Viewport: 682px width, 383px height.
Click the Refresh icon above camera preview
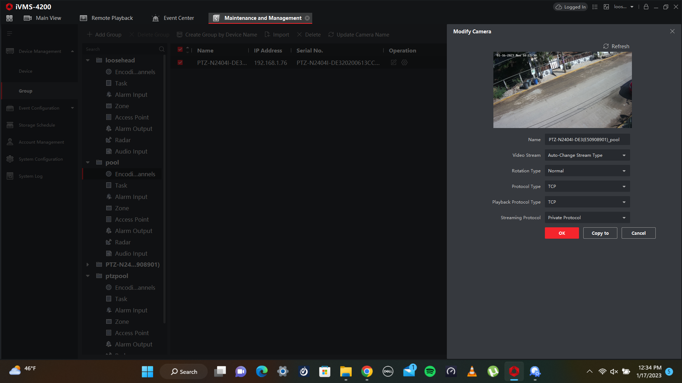[606, 46]
